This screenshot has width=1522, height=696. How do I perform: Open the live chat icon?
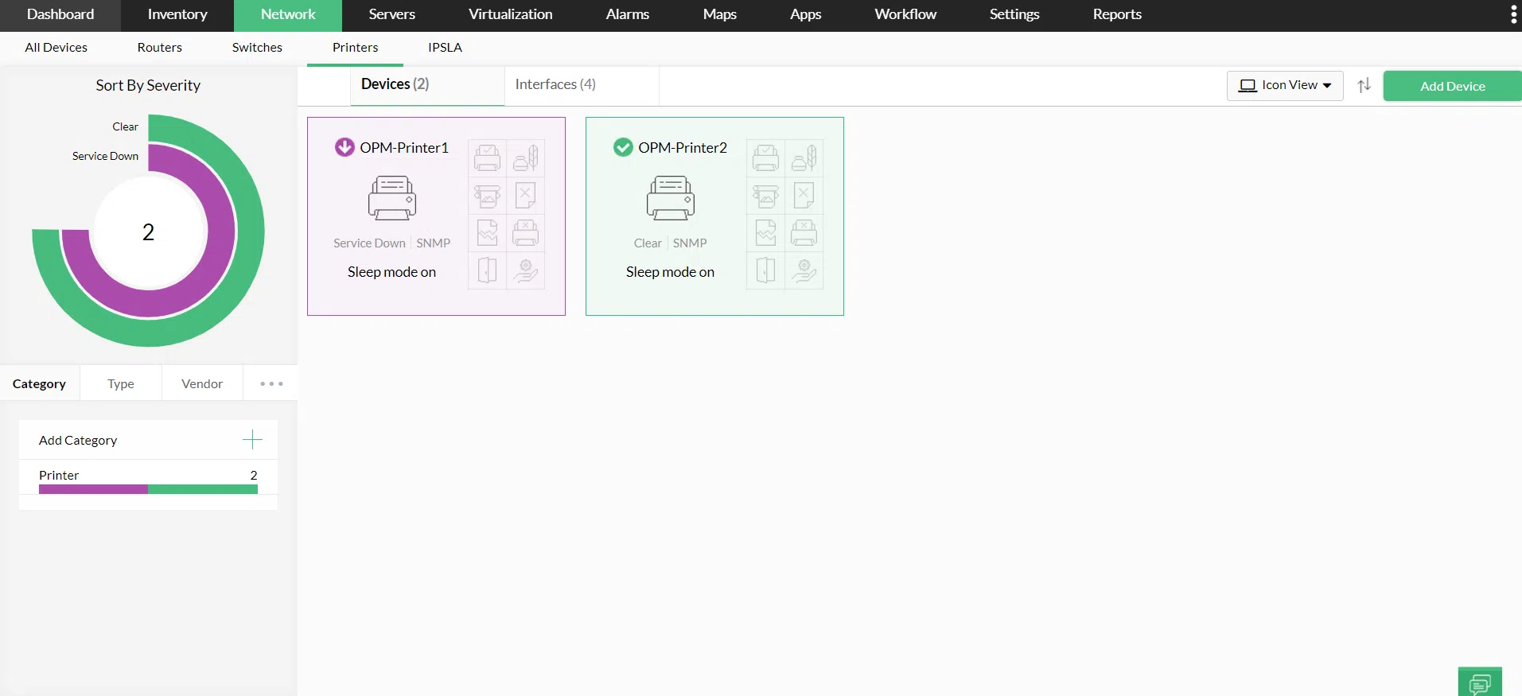(x=1479, y=683)
